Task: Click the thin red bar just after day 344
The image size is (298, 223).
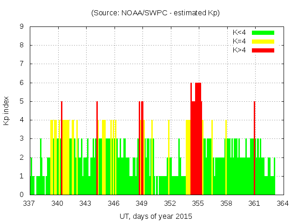Action: coord(97,149)
